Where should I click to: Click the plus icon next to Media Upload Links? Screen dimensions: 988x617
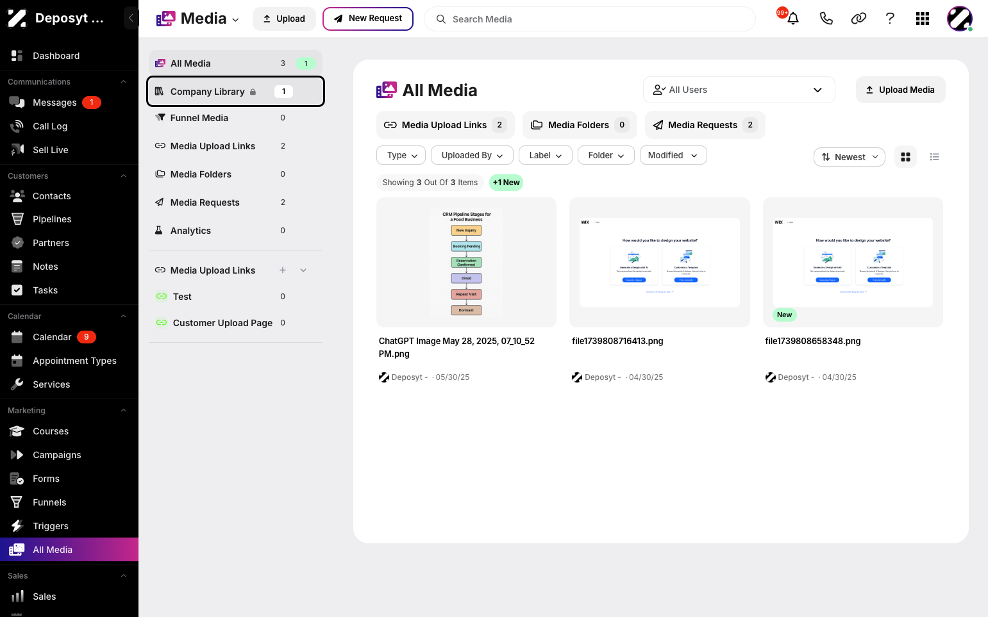point(283,270)
